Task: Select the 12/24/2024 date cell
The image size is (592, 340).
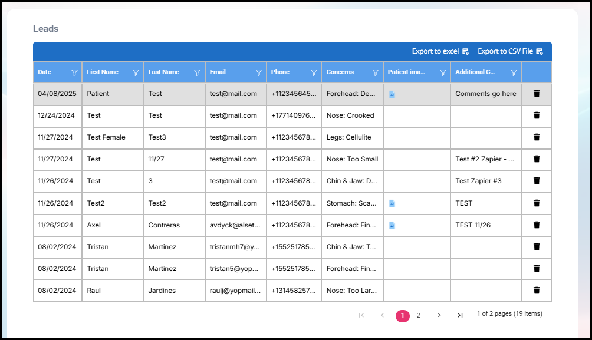Action: [57, 116]
